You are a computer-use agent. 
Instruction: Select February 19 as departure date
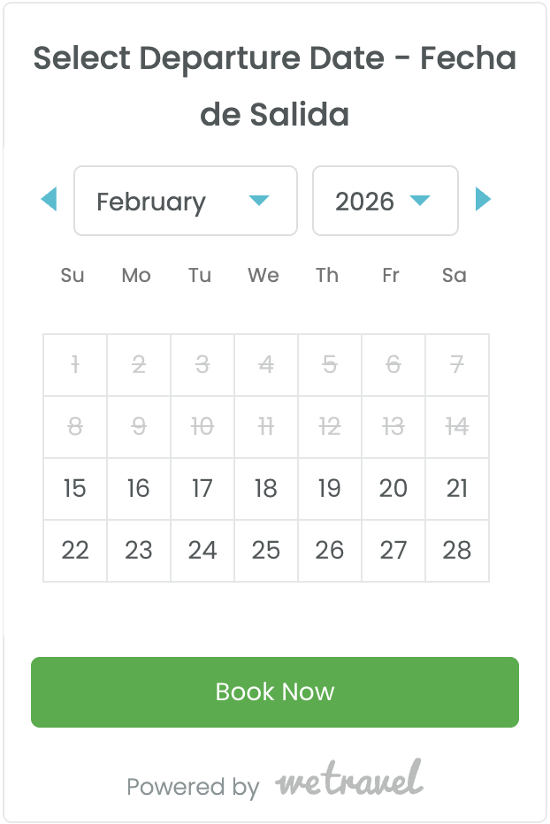coord(330,489)
